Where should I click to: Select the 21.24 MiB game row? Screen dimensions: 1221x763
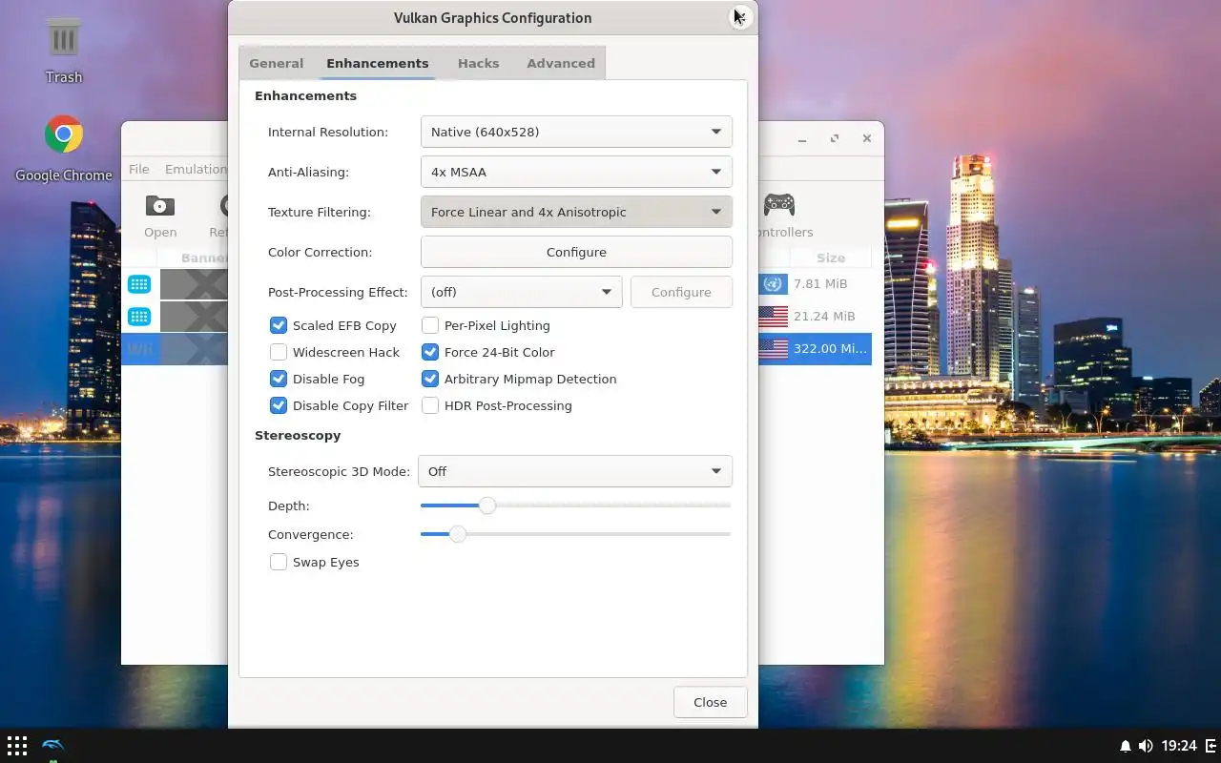815,316
